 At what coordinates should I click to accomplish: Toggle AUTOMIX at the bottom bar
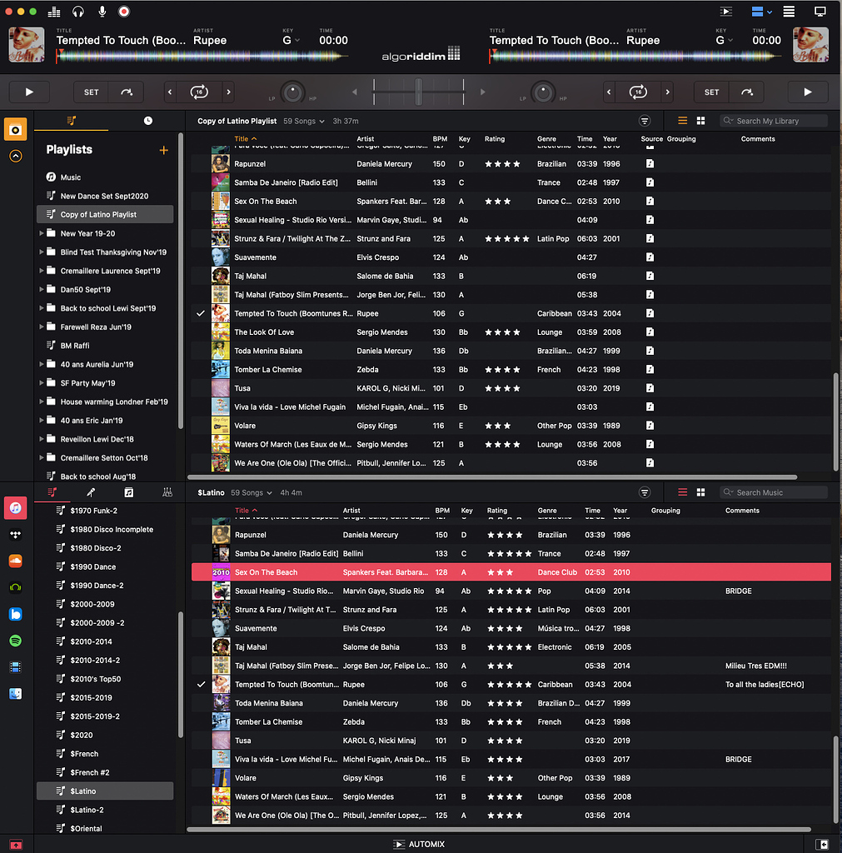pyautogui.click(x=421, y=843)
